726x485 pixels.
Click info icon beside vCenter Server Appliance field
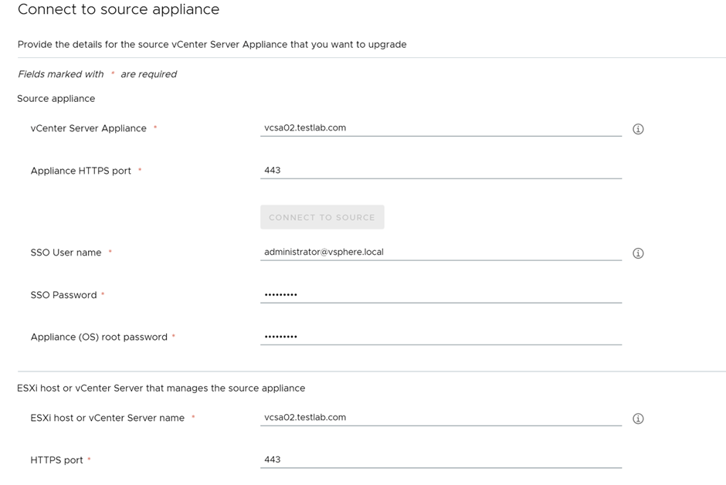638,129
